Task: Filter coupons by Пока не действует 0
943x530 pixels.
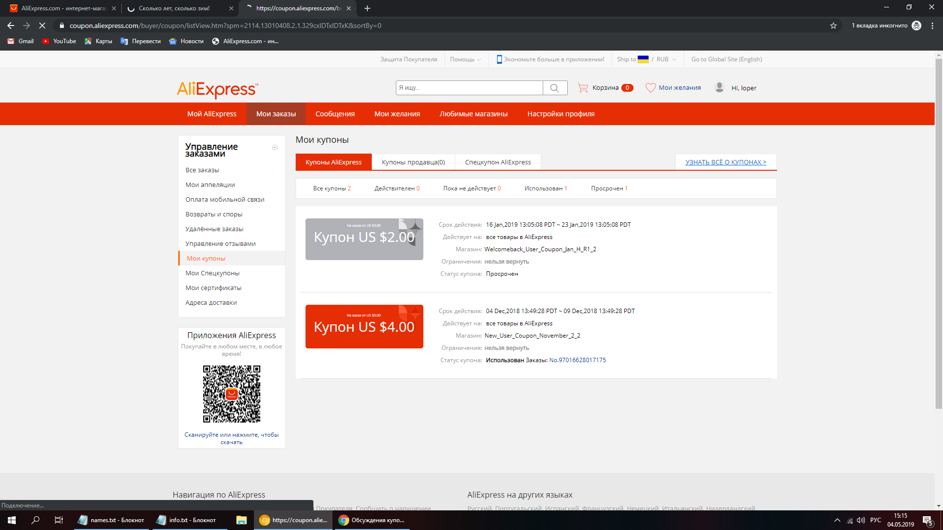Action: pyautogui.click(x=472, y=188)
